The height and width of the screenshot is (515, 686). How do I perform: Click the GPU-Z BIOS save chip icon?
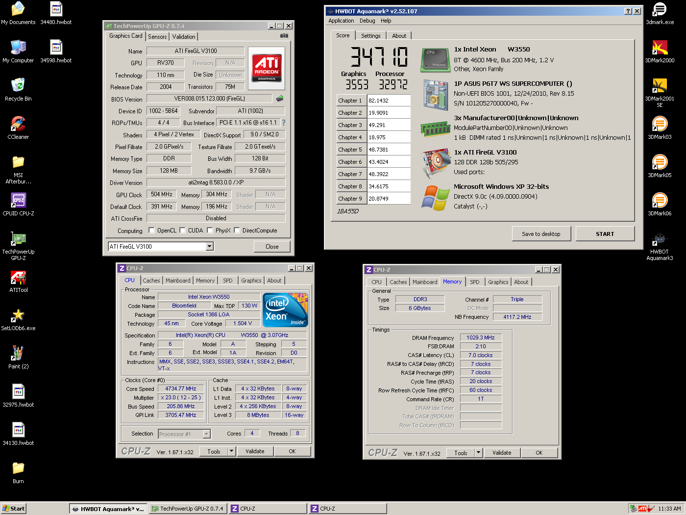click(280, 99)
